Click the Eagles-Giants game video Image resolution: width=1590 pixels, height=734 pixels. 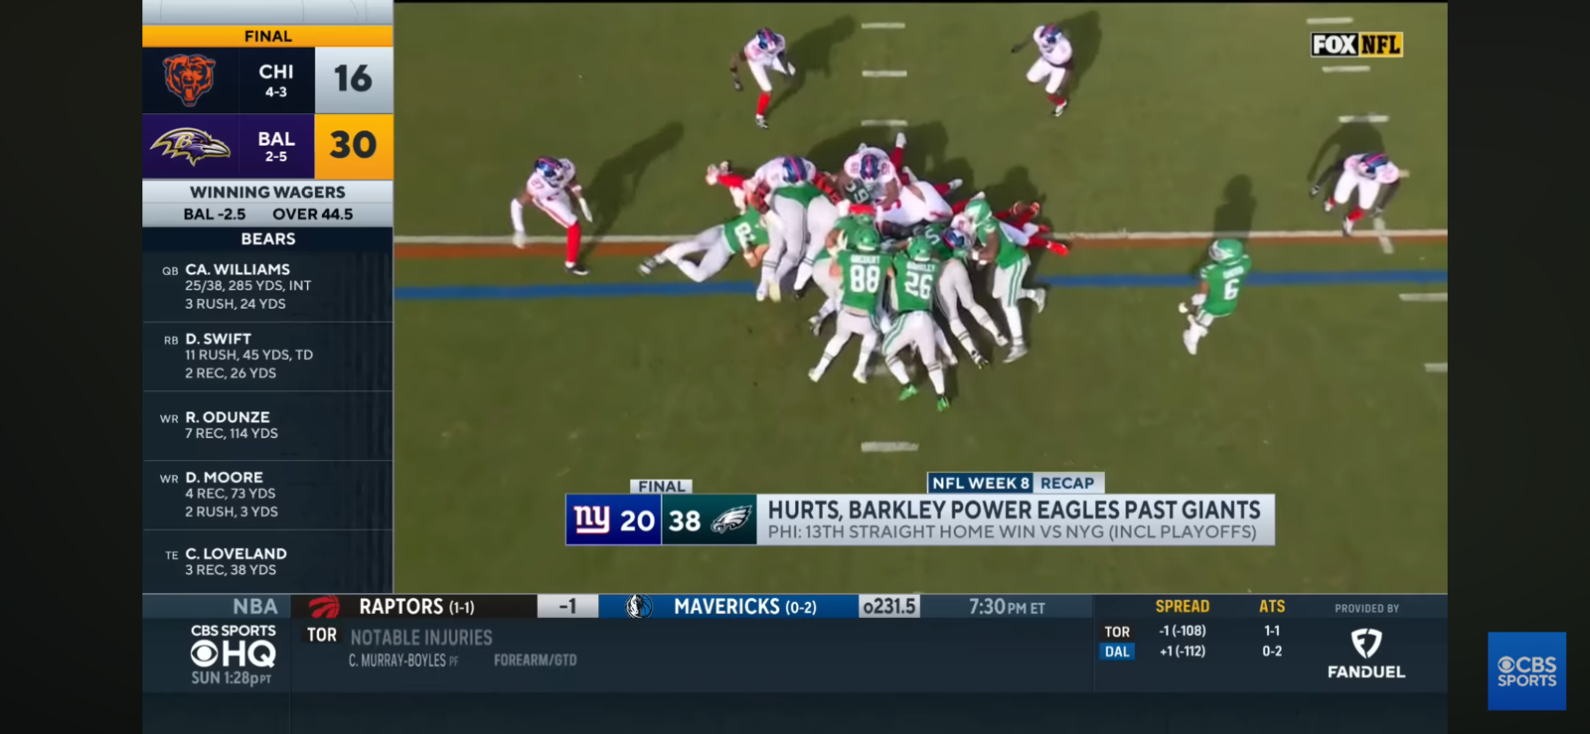920,298
